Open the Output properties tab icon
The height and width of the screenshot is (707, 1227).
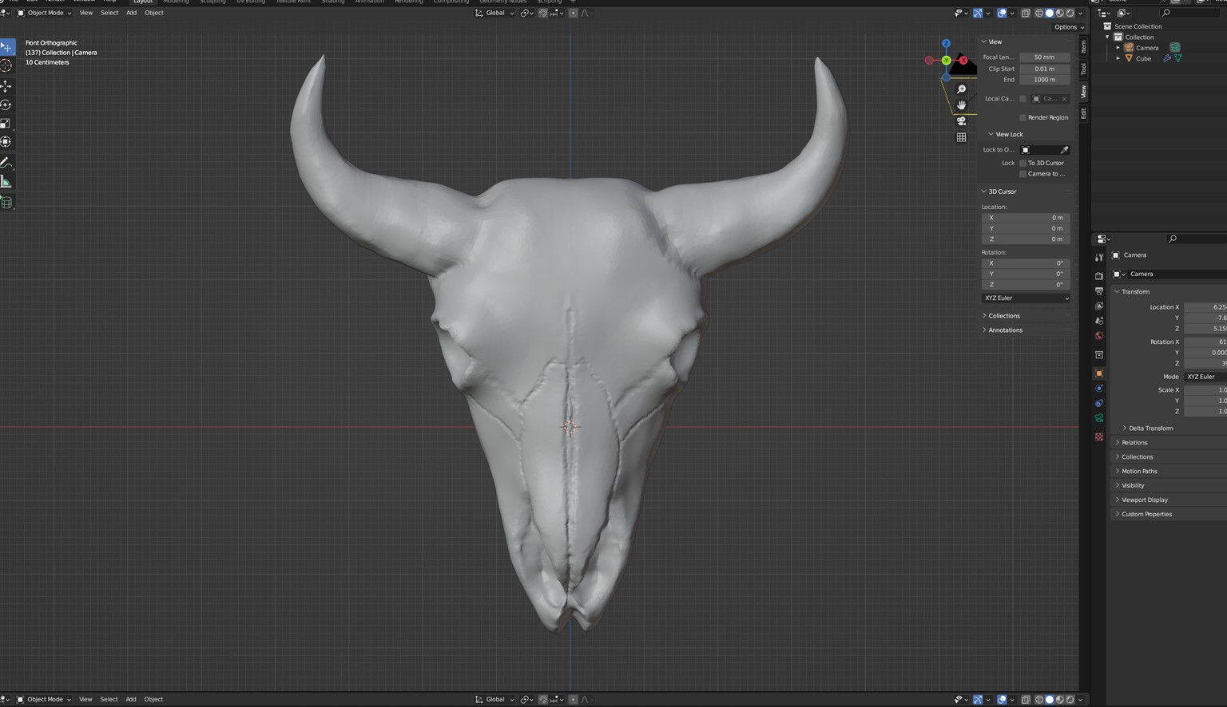point(1099,291)
